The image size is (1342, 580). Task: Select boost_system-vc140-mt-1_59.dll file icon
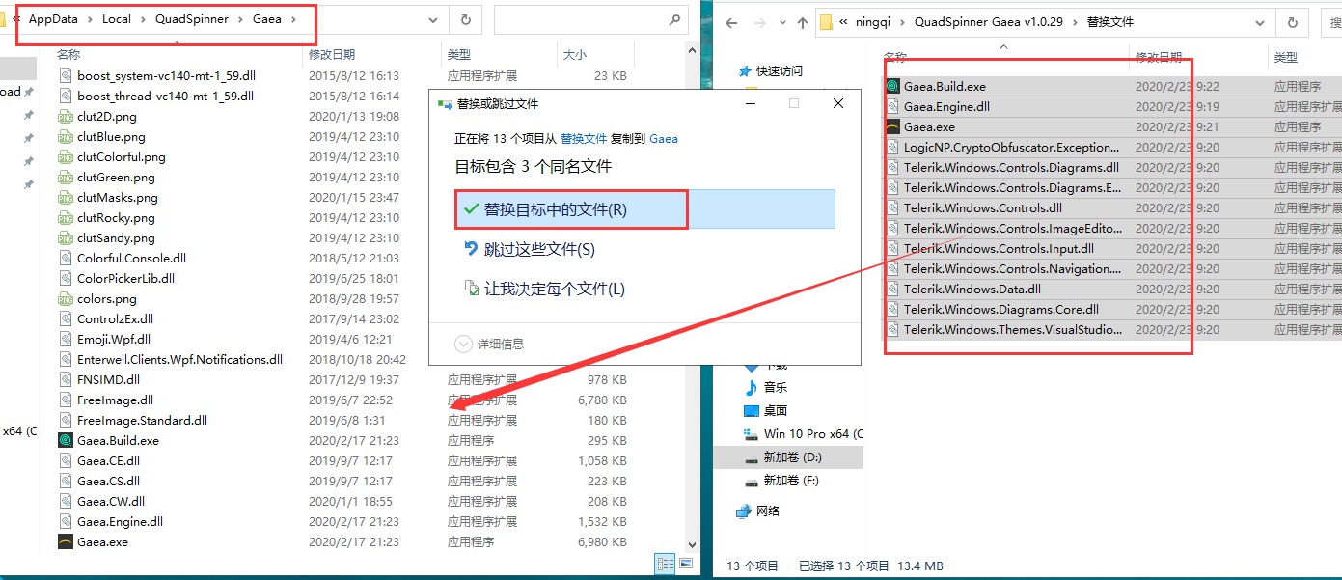coord(66,75)
